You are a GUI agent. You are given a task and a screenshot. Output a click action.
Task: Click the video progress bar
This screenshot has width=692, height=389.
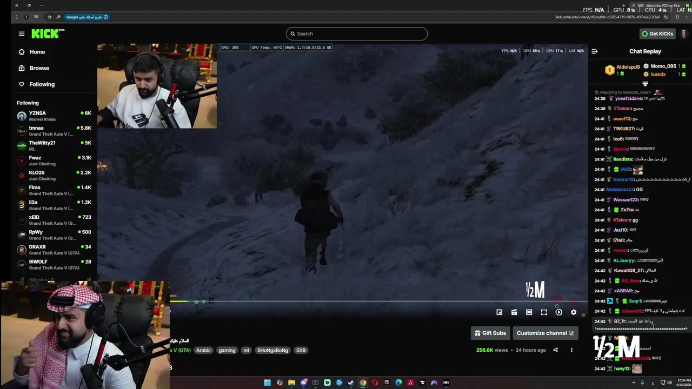pos(378,301)
